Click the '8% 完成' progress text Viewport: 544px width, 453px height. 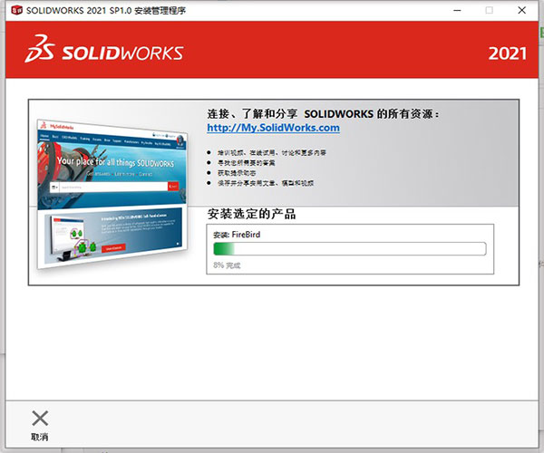227,265
